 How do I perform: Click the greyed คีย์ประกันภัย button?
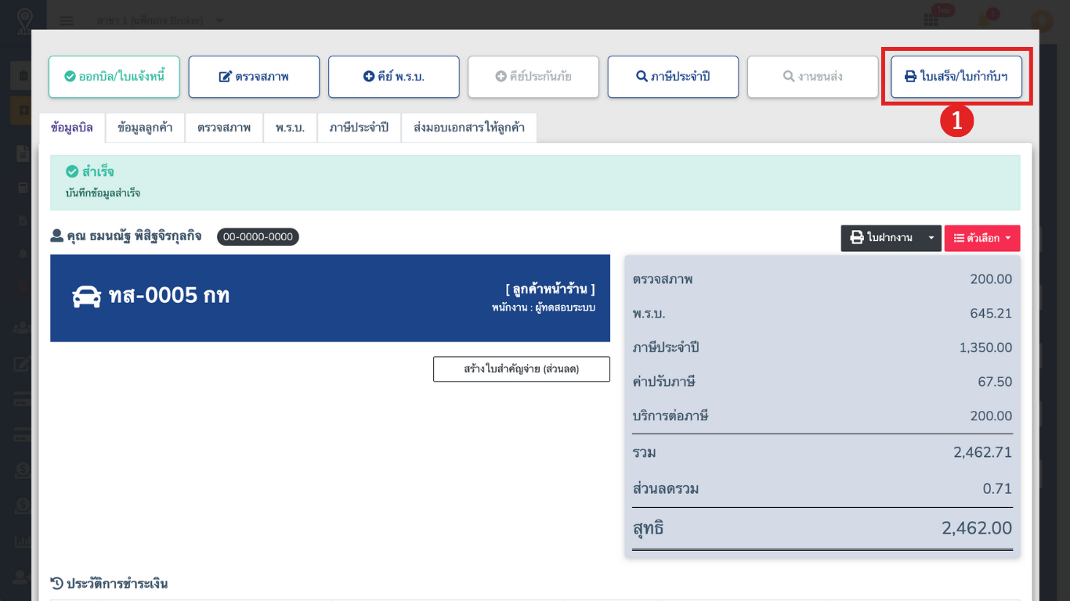(x=533, y=77)
